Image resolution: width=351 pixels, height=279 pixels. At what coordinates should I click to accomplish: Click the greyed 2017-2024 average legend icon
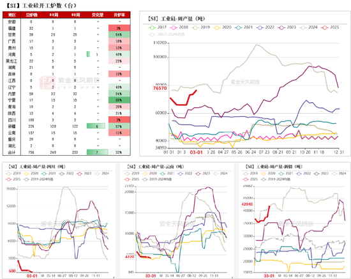pos(152,34)
